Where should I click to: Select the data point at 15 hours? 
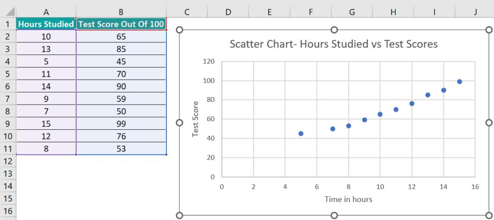[x=459, y=82]
